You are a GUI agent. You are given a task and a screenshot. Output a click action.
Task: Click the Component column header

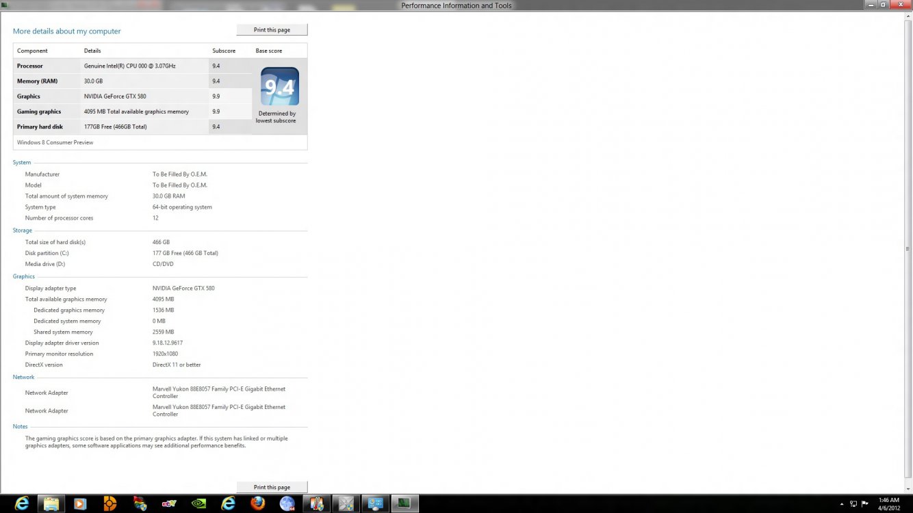click(32, 51)
